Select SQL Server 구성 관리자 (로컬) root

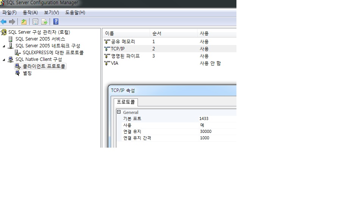(x=39, y=32)
